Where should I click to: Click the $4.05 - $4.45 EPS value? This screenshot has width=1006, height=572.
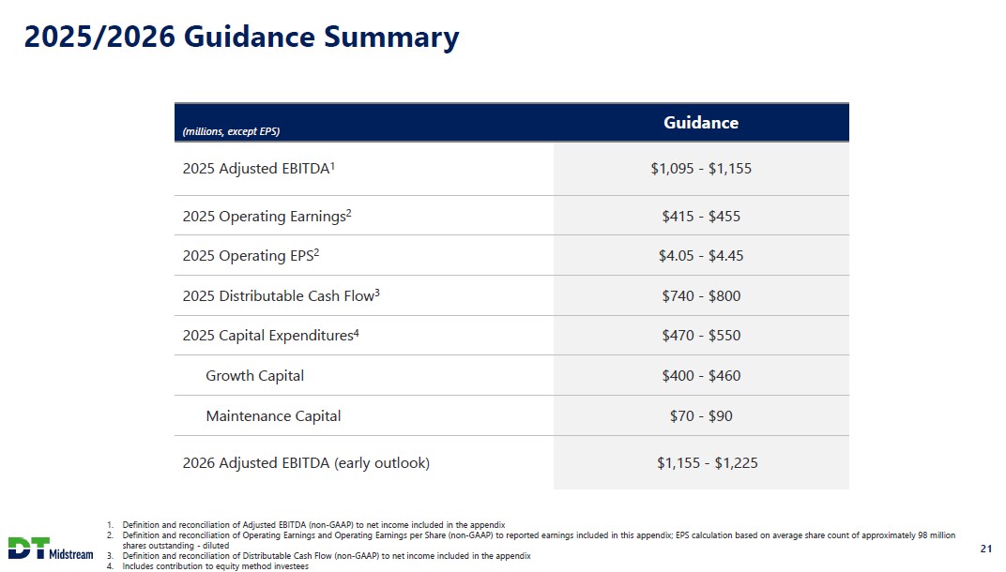[701, 256]
